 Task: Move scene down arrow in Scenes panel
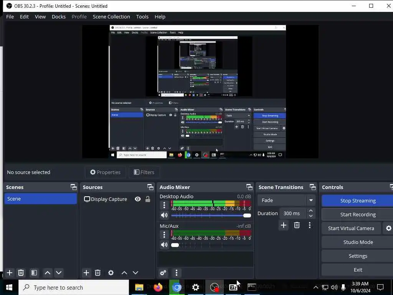coord(59,273)
